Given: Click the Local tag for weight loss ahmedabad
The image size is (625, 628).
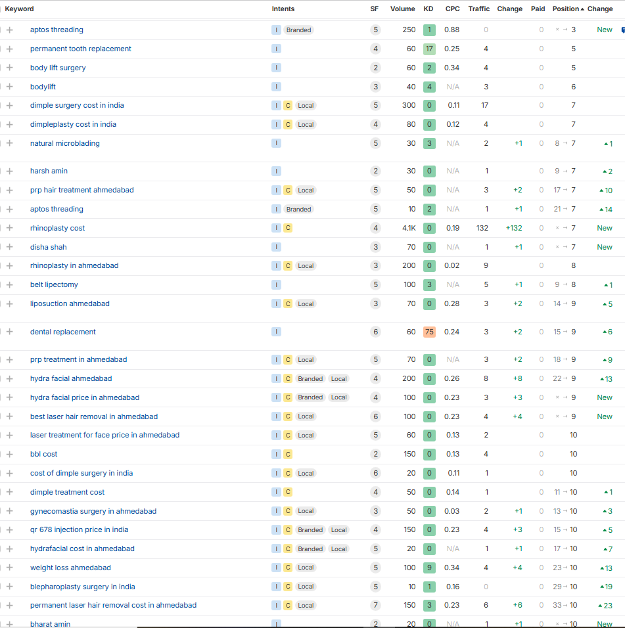Looking at the screenshot, I should point(306,568).
